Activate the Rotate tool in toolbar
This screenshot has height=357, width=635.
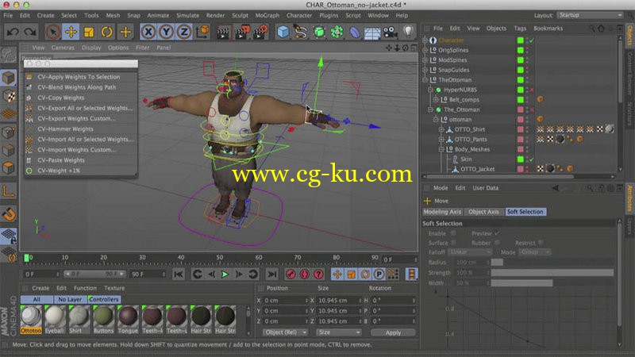106,32
